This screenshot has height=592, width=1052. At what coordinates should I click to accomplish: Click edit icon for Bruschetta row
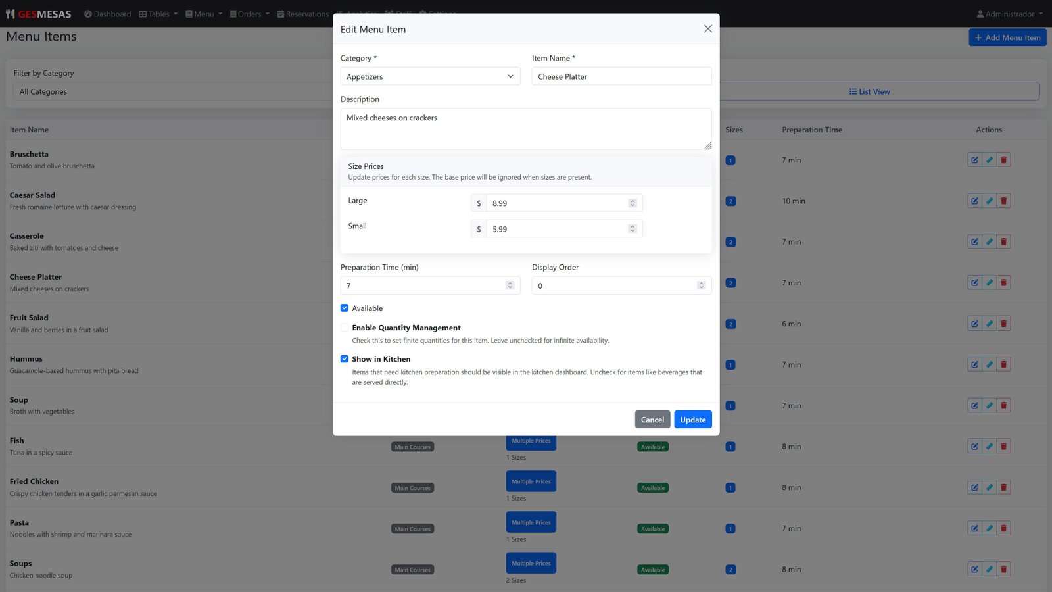974,160
